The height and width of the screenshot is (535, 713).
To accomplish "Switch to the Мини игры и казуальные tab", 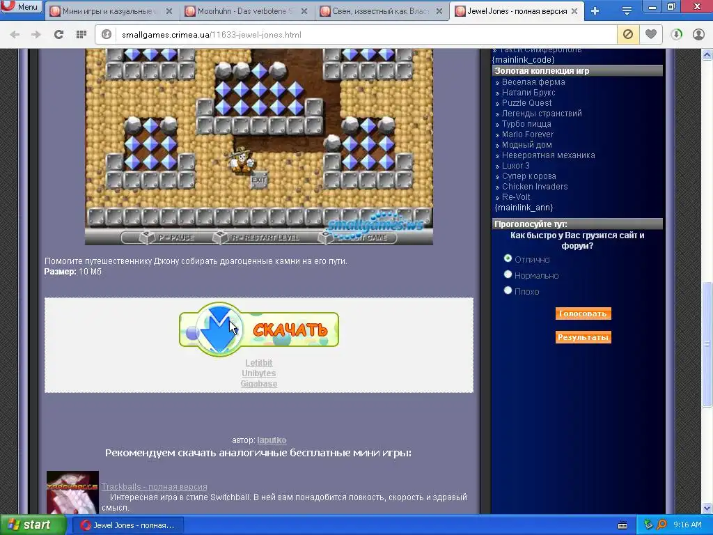I will point(111,11).
